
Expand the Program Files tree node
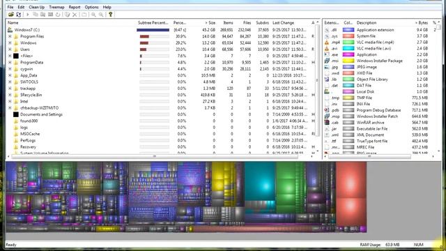(10, 36)
